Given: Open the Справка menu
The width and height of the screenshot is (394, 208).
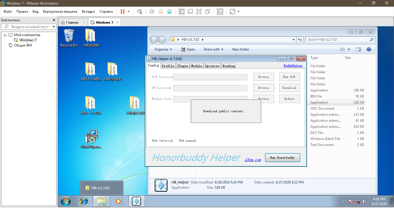Looking at the screenshot, I should click(106, 12).
